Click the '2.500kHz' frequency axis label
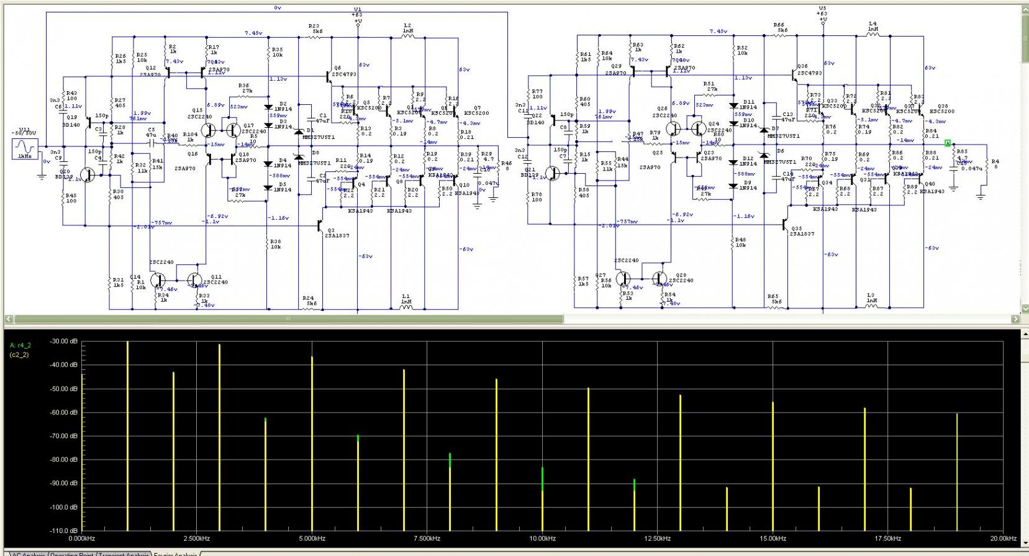The height and width of the screenshot is (556, 1029). click(196, 539)
